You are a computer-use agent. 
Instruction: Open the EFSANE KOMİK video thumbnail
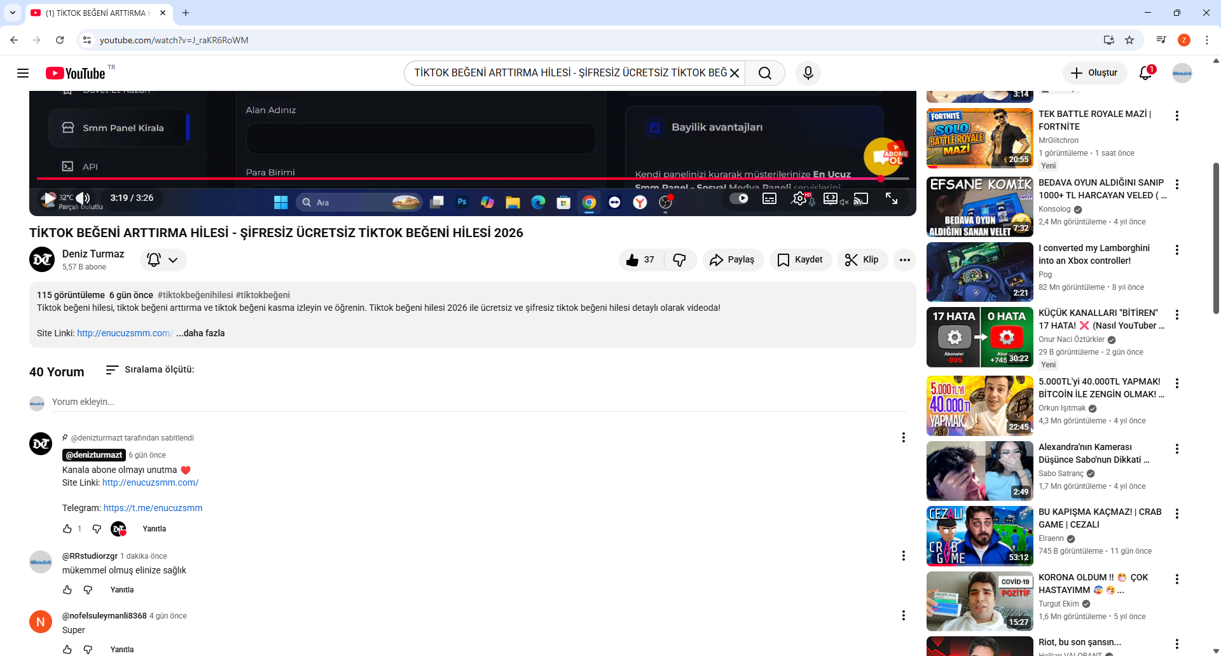(x=979, y=207)
